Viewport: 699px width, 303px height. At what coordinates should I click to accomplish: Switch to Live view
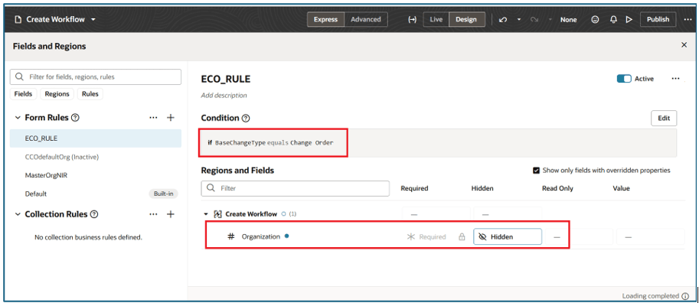(x=436, y=20)
